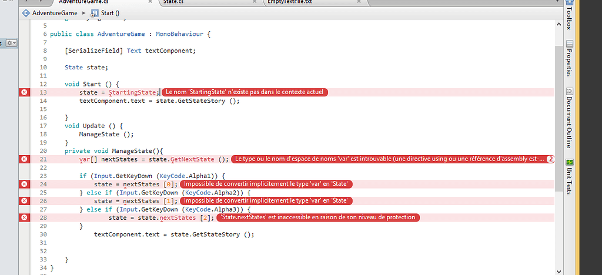Click the 'StartingState' n'existe pas error bubble
The height and width of the screenshot is (275, 602).
click(x=245, y=92)
